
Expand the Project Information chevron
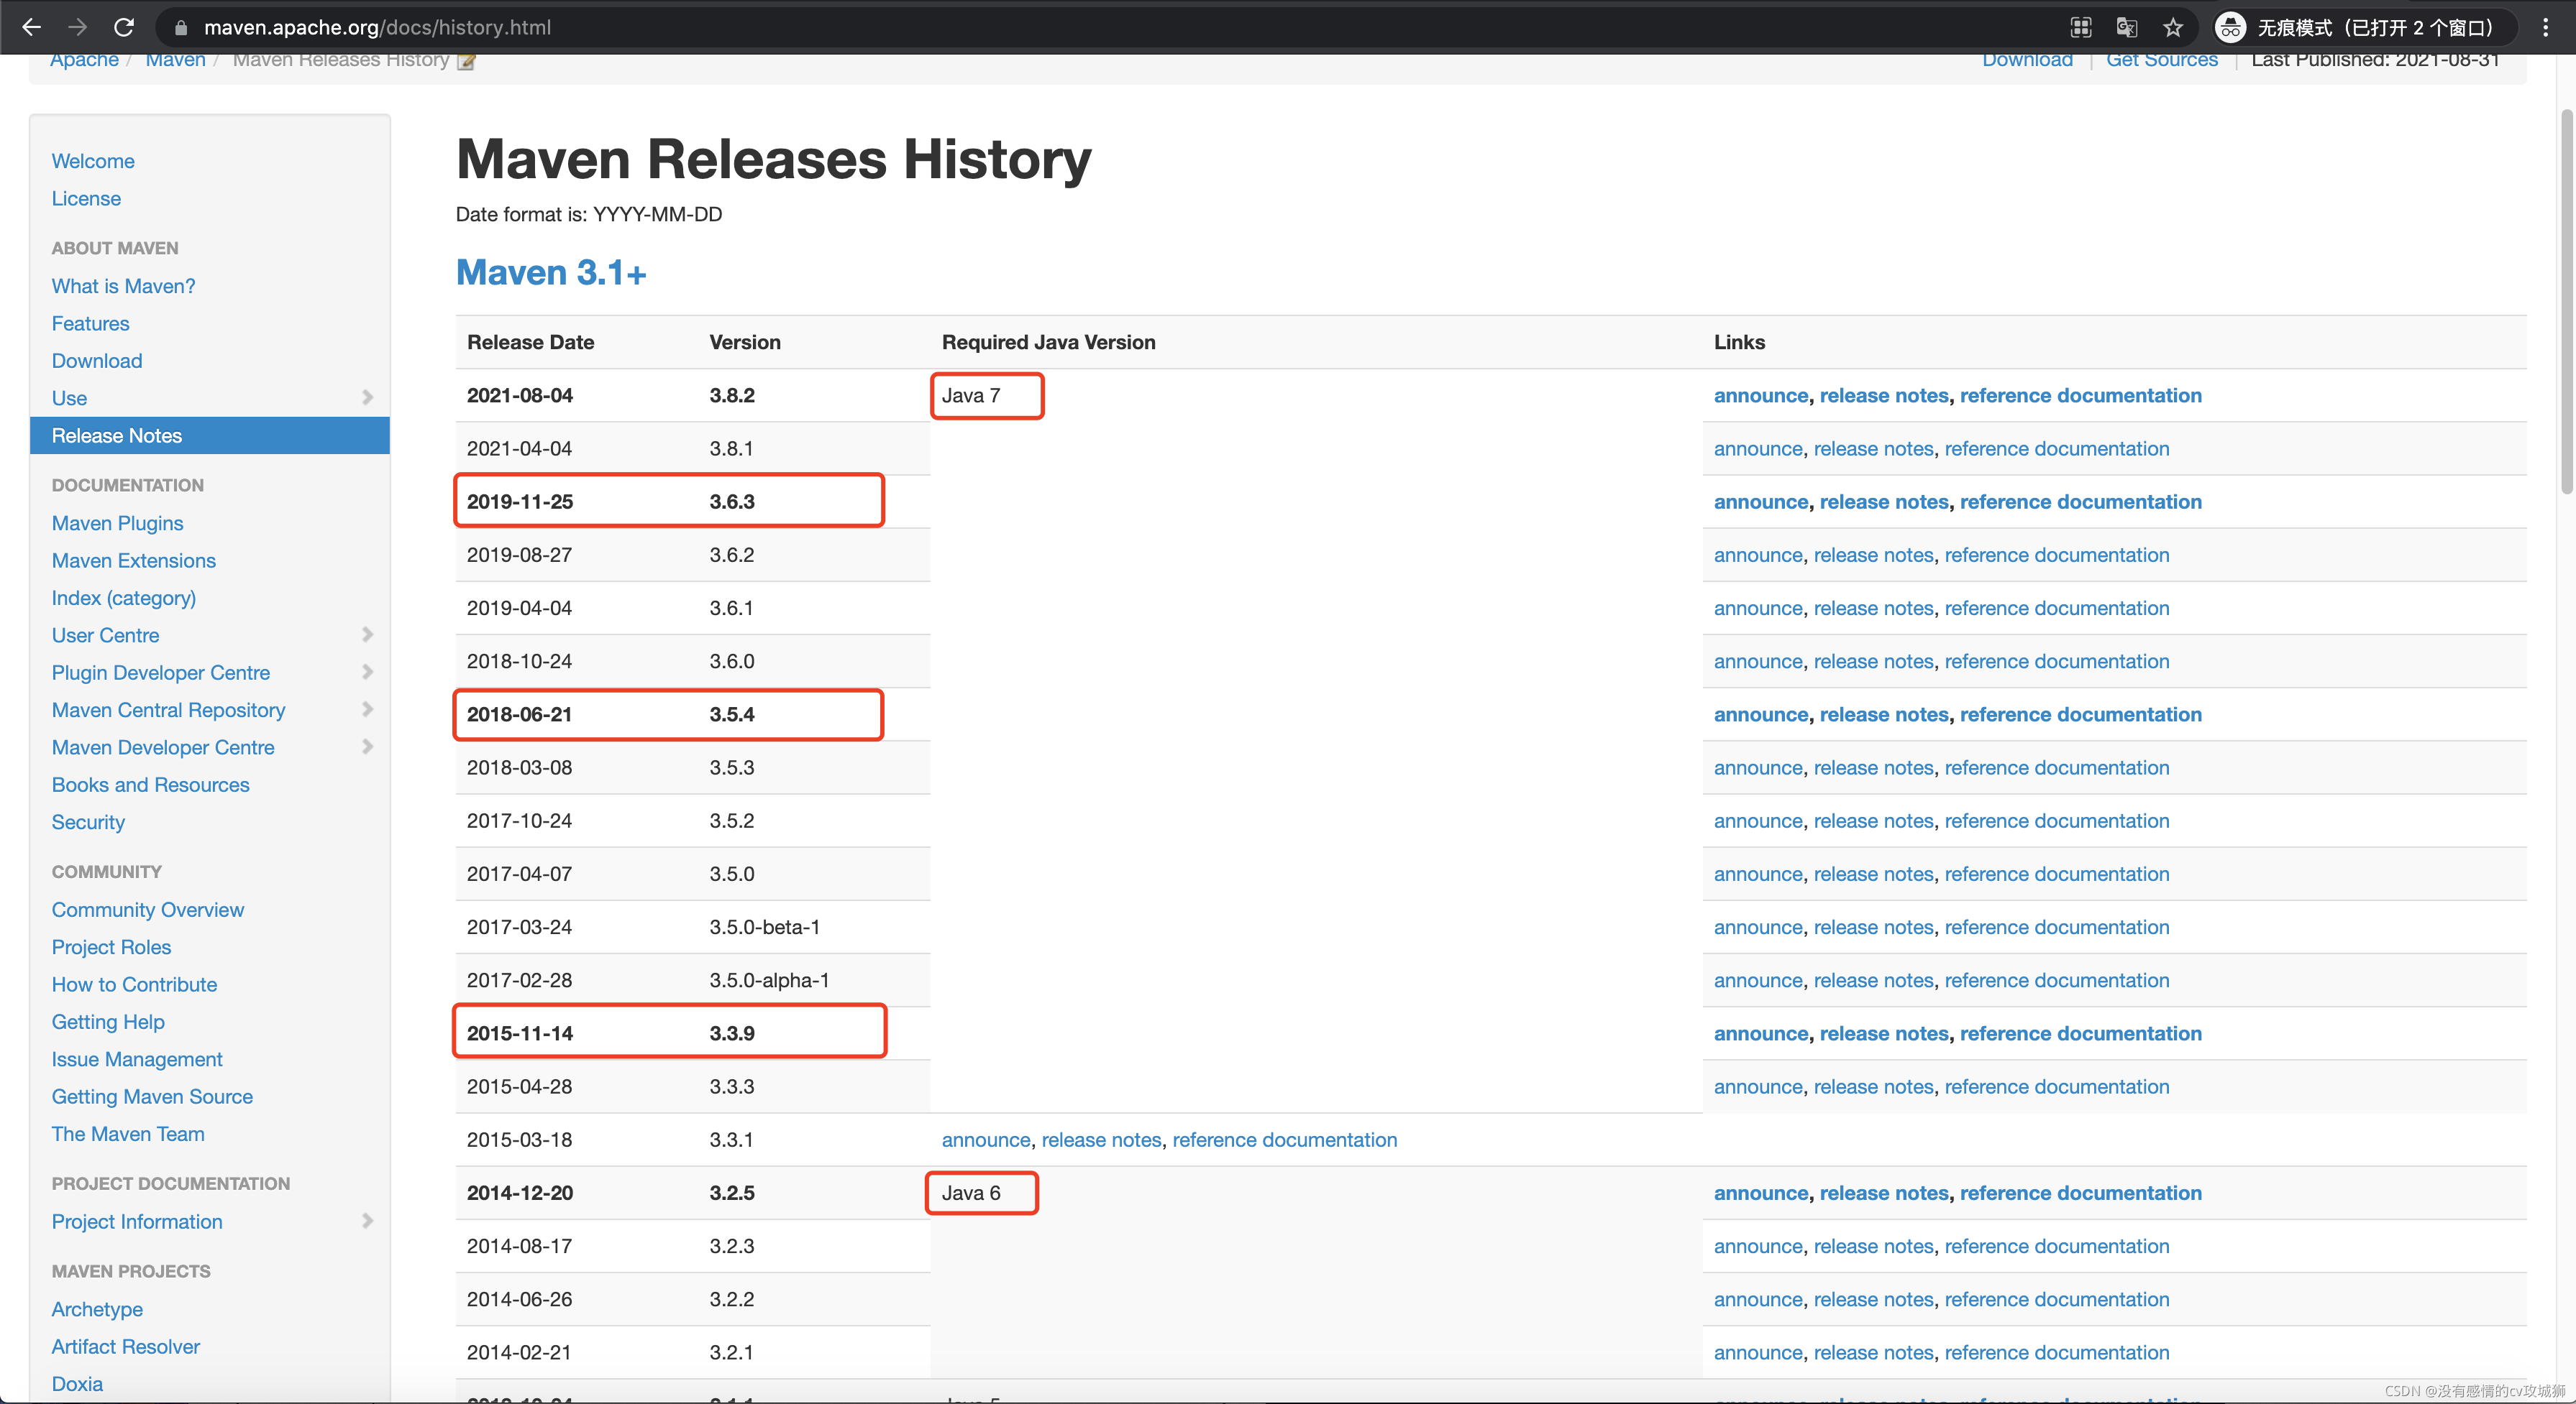click(367, 1221)
